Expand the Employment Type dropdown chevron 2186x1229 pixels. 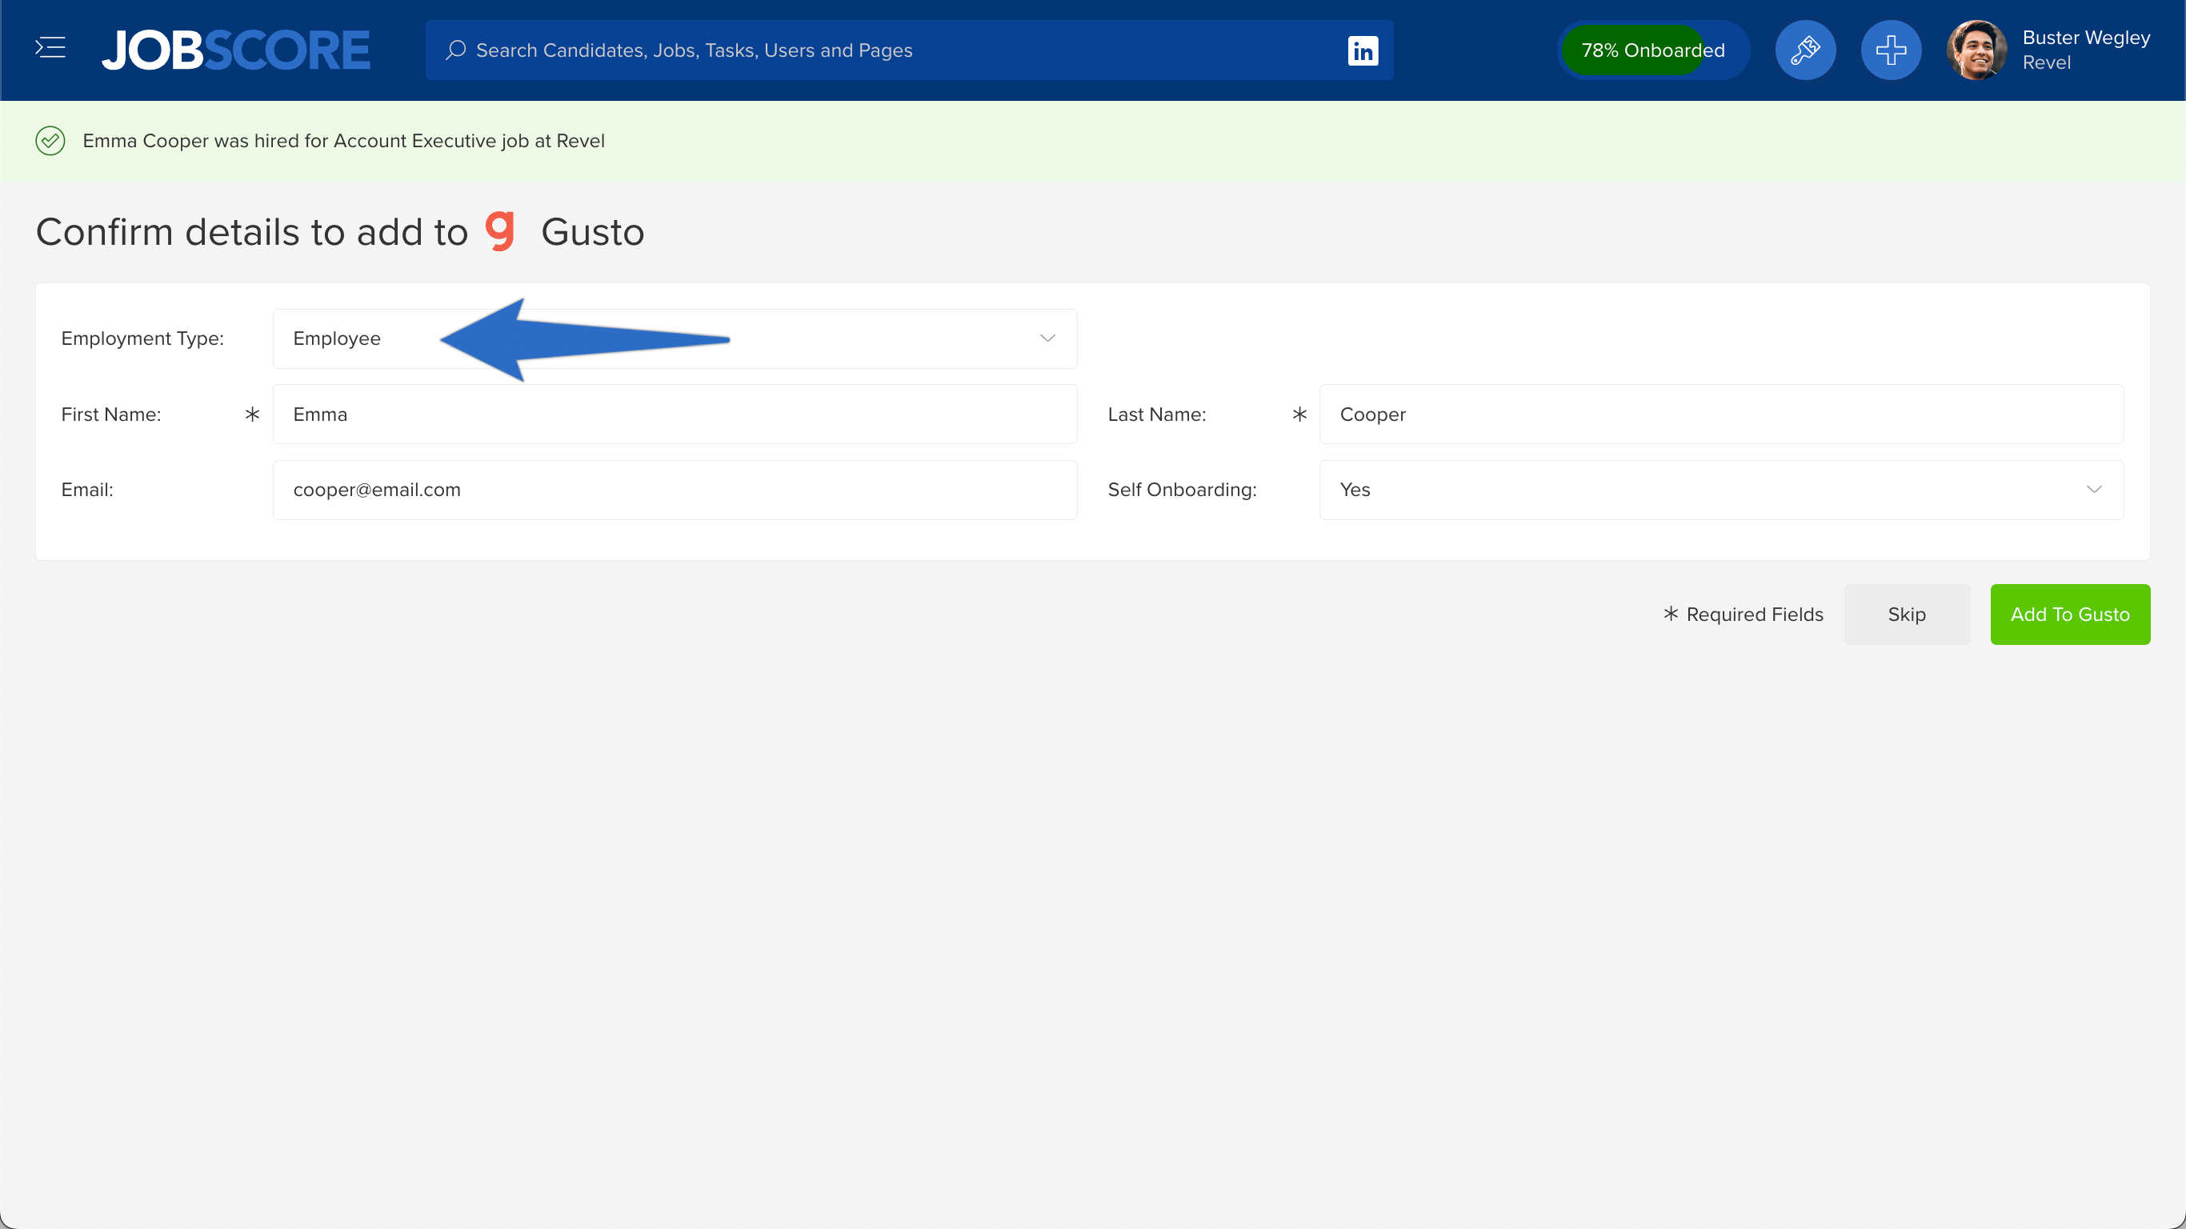(1047, 338)
